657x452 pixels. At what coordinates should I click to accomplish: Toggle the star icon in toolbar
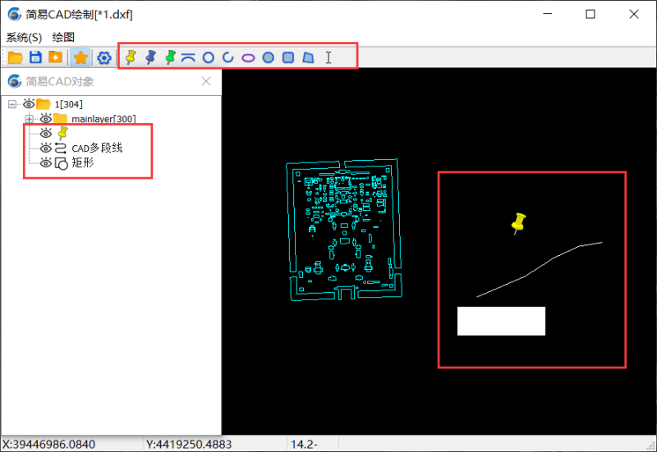(80, 57)
